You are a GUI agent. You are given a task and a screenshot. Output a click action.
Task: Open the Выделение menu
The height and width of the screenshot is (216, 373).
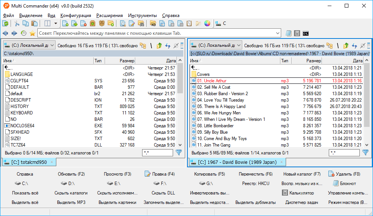31,15
